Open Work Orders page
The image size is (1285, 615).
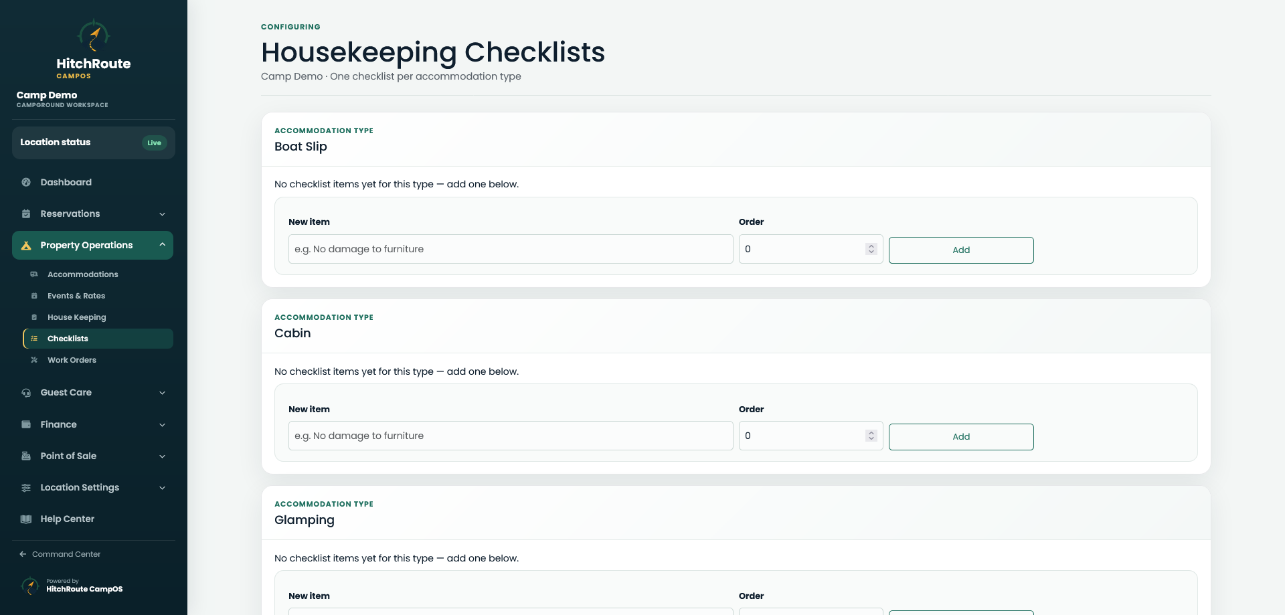pos(98,360)
